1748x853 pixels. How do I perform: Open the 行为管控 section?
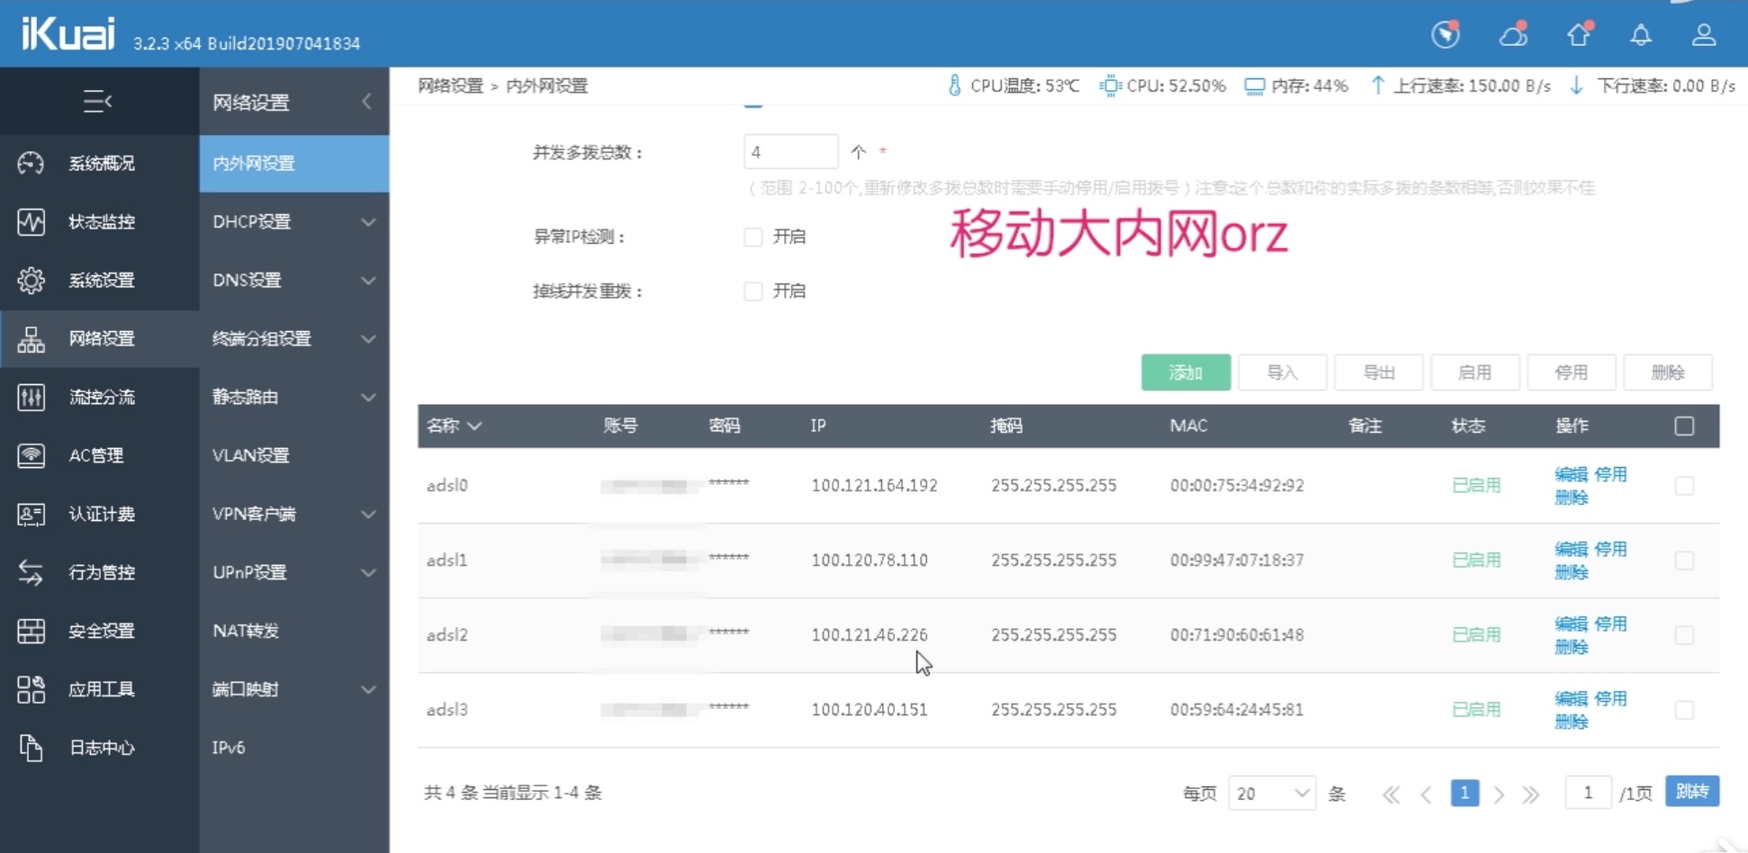point(100,572)
